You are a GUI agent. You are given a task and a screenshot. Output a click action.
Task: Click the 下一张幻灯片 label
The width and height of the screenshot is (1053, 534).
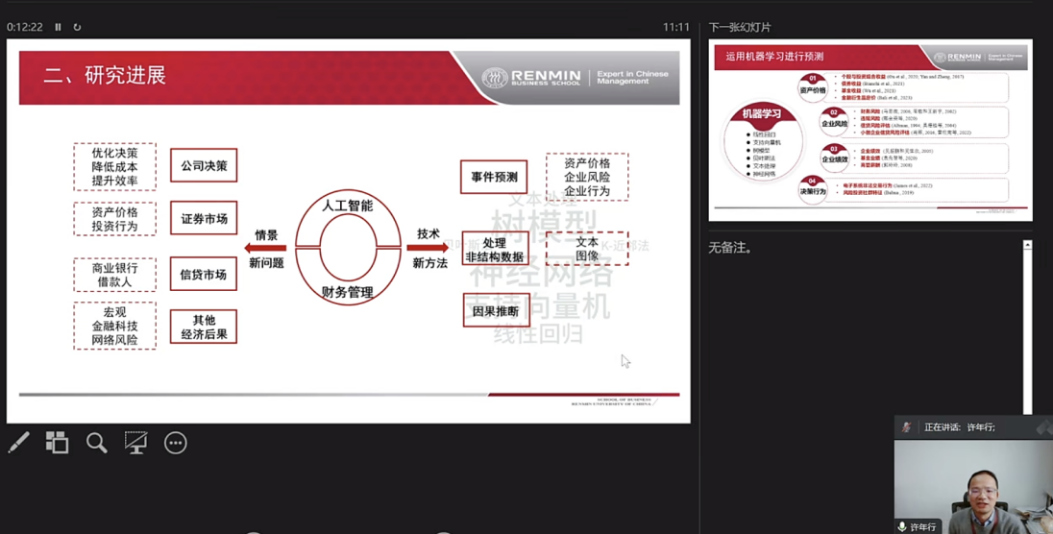[740, 27]
